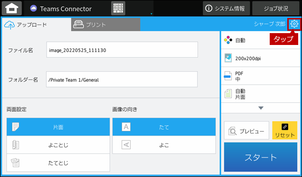The height and width of the screenshot is (177, 302).
Task: Select 片面 single-sided option
Action: pos(58,127)
